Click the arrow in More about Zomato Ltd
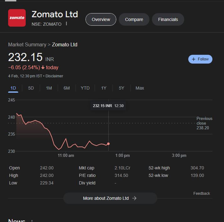This screenshot has height=222, width=224. (x=134, y=198)
